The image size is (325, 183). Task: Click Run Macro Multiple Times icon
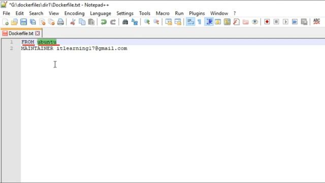point(295,22)
